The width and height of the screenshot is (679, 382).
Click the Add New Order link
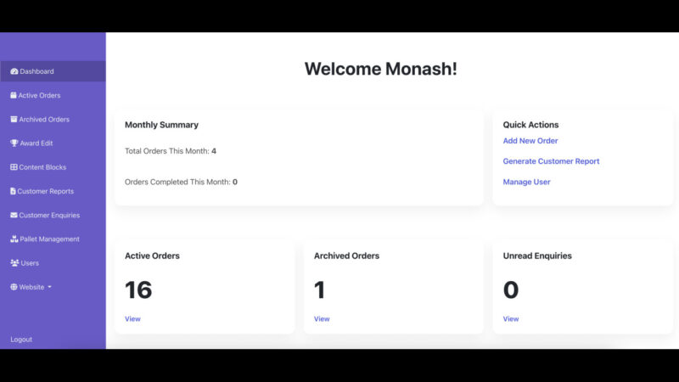point(530,141)
